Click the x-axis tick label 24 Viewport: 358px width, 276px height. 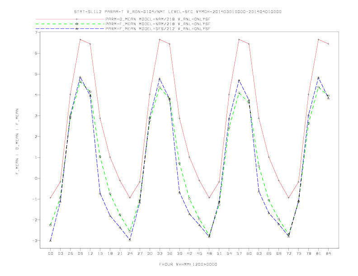click(130, 253)
